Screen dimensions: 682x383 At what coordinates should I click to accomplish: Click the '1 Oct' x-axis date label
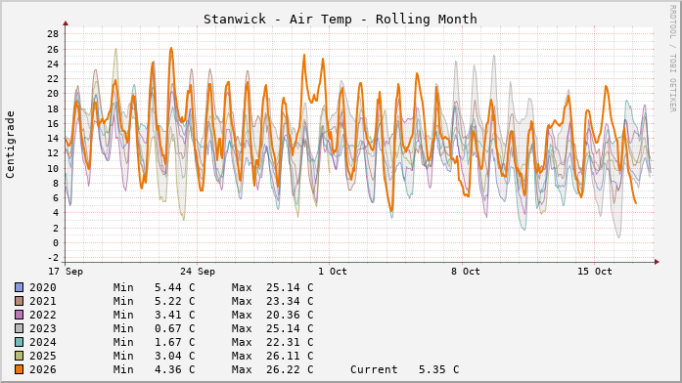[x=333, y=272]
